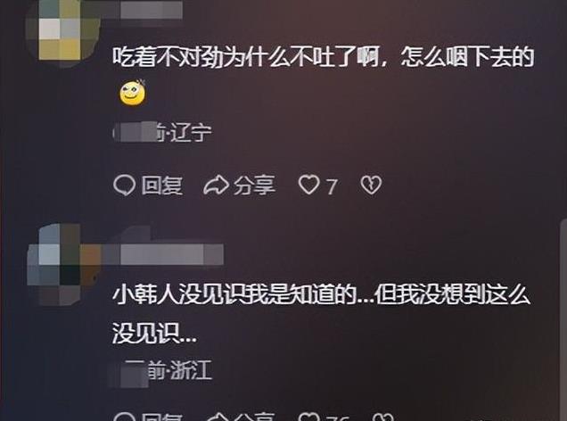Click the laughing emoji in the first comment

tap(132, 93)
